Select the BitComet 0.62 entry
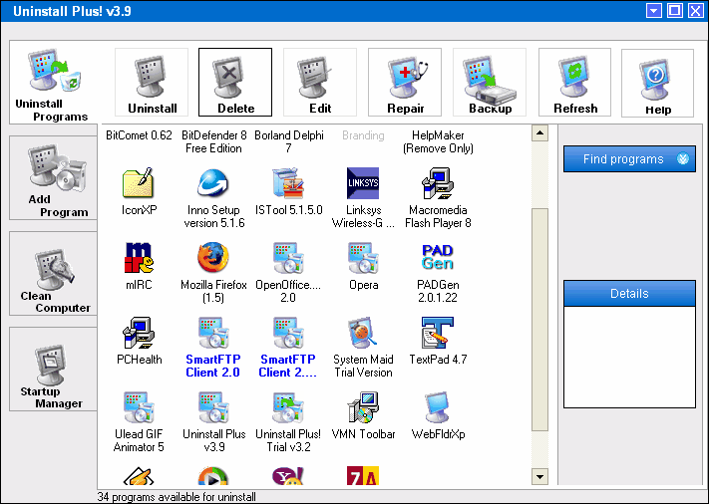Screen dimensions: 709x504 (139, 135)
